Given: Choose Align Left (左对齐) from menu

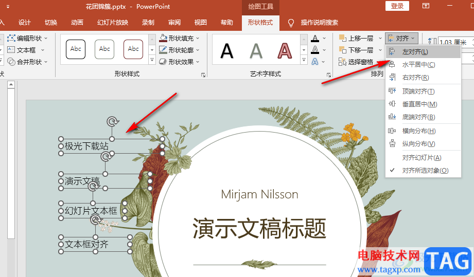Looking at the screenshot, I should [423, 52].
